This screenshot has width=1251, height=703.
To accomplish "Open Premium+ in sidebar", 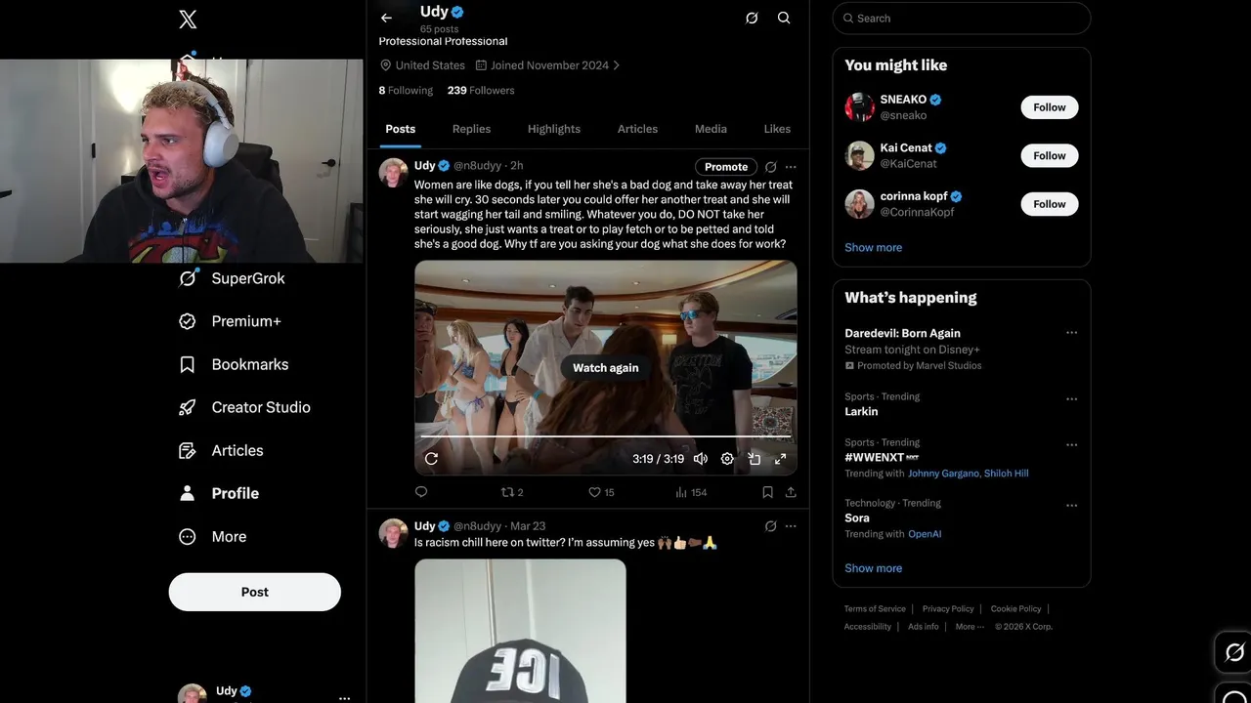I will [230, 321].
